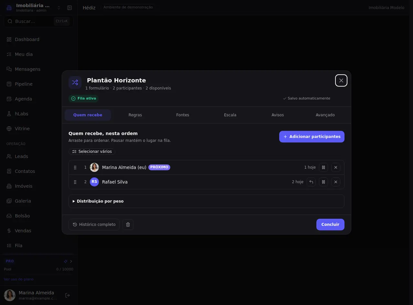Screen dimensions: 413x305
Task: Collapse the sidebar panel icon
Action: 69,8
